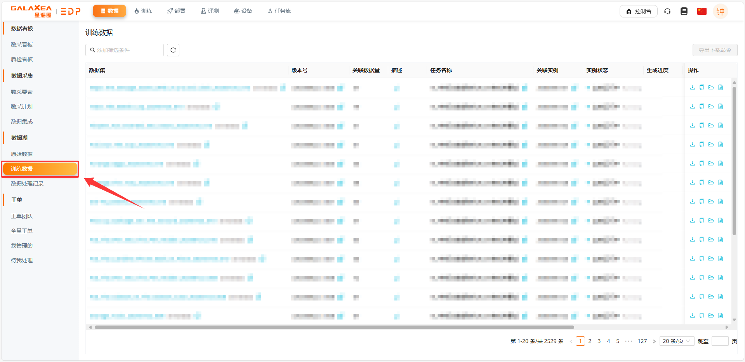Open the 评测 top navigation tab
Screen dimensions: 745x362
click(x=210, y=11)
